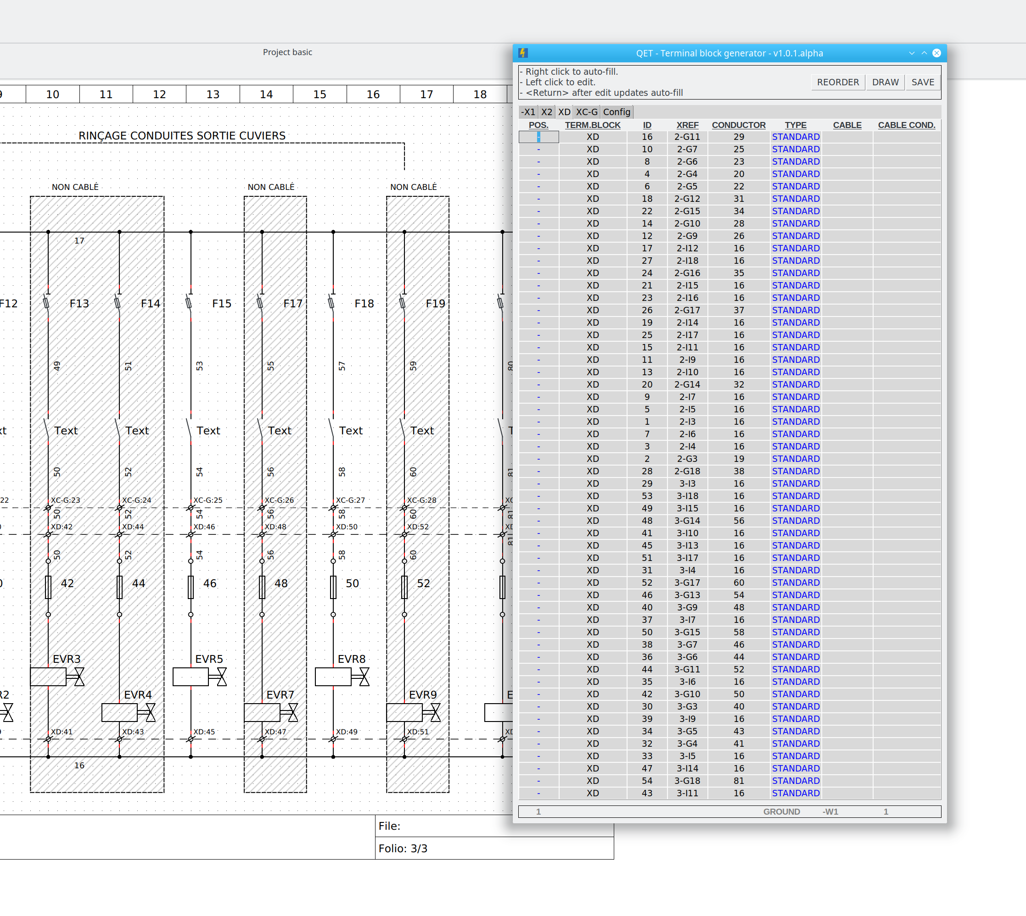Click the TYPE column header

pyautogui.click(x=795, y=125)
